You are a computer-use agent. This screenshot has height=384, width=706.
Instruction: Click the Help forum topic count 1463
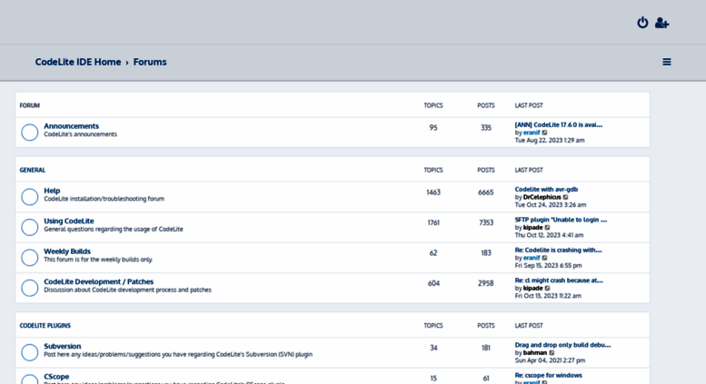433,192
